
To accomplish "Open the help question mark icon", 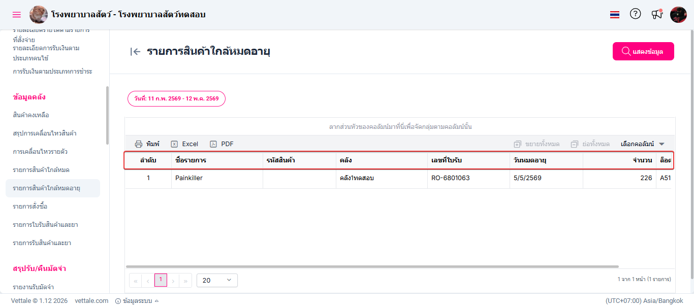I will pos(635,14).
